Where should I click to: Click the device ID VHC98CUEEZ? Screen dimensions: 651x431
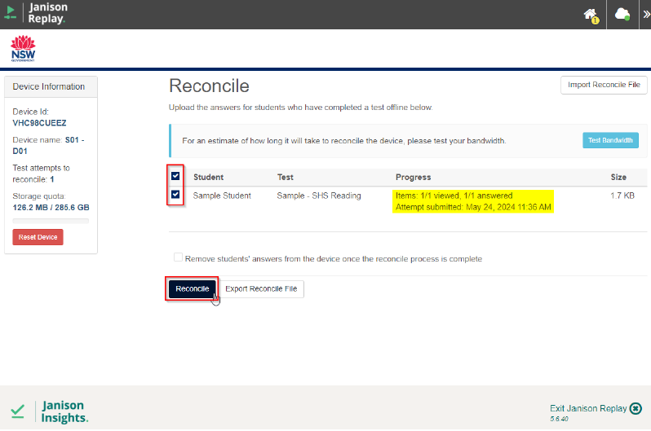(39, 123)
